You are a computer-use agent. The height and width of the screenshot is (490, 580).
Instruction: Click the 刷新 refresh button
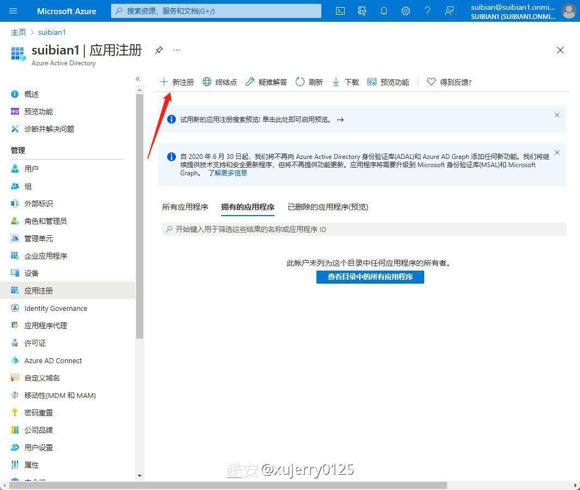coord(309,82)
